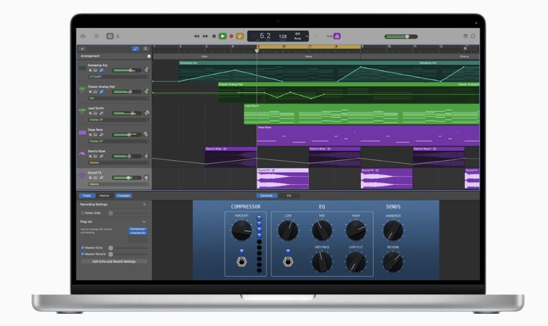Open the Loop Browser icon
548x326 pixels.
(473, 36)
